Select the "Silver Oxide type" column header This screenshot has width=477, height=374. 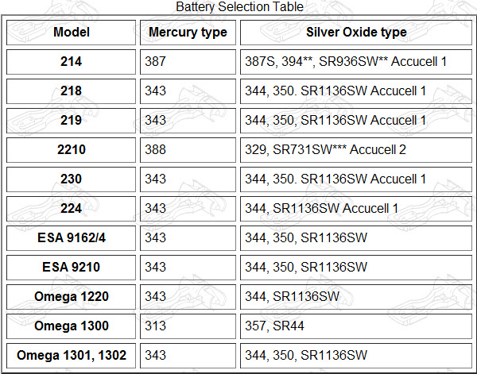(x=356, y=33)
